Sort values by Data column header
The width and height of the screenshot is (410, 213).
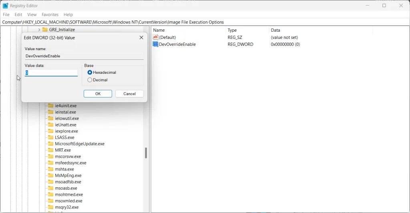[275, 30]
